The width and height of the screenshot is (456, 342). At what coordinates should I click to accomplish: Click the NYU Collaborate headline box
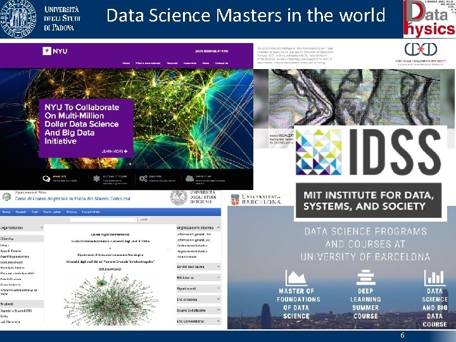86,128
